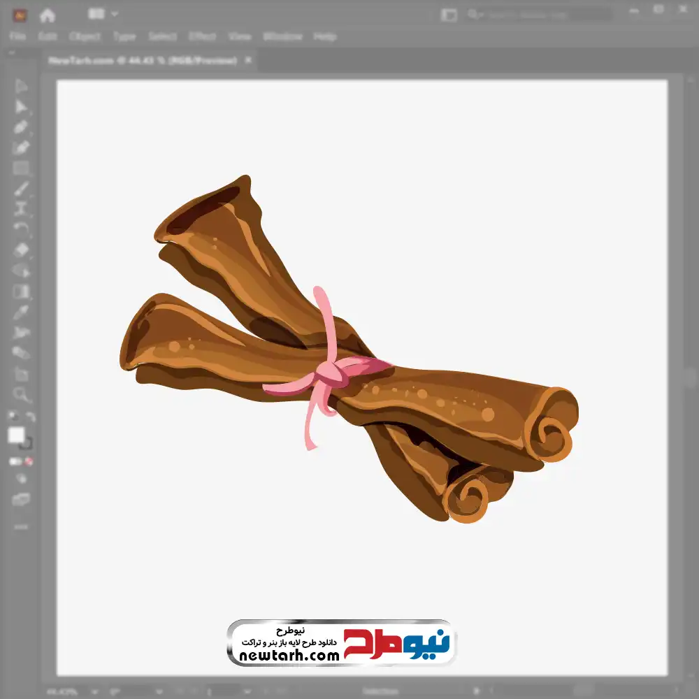Select the Selection tool arrow

[x=21, y=87]
